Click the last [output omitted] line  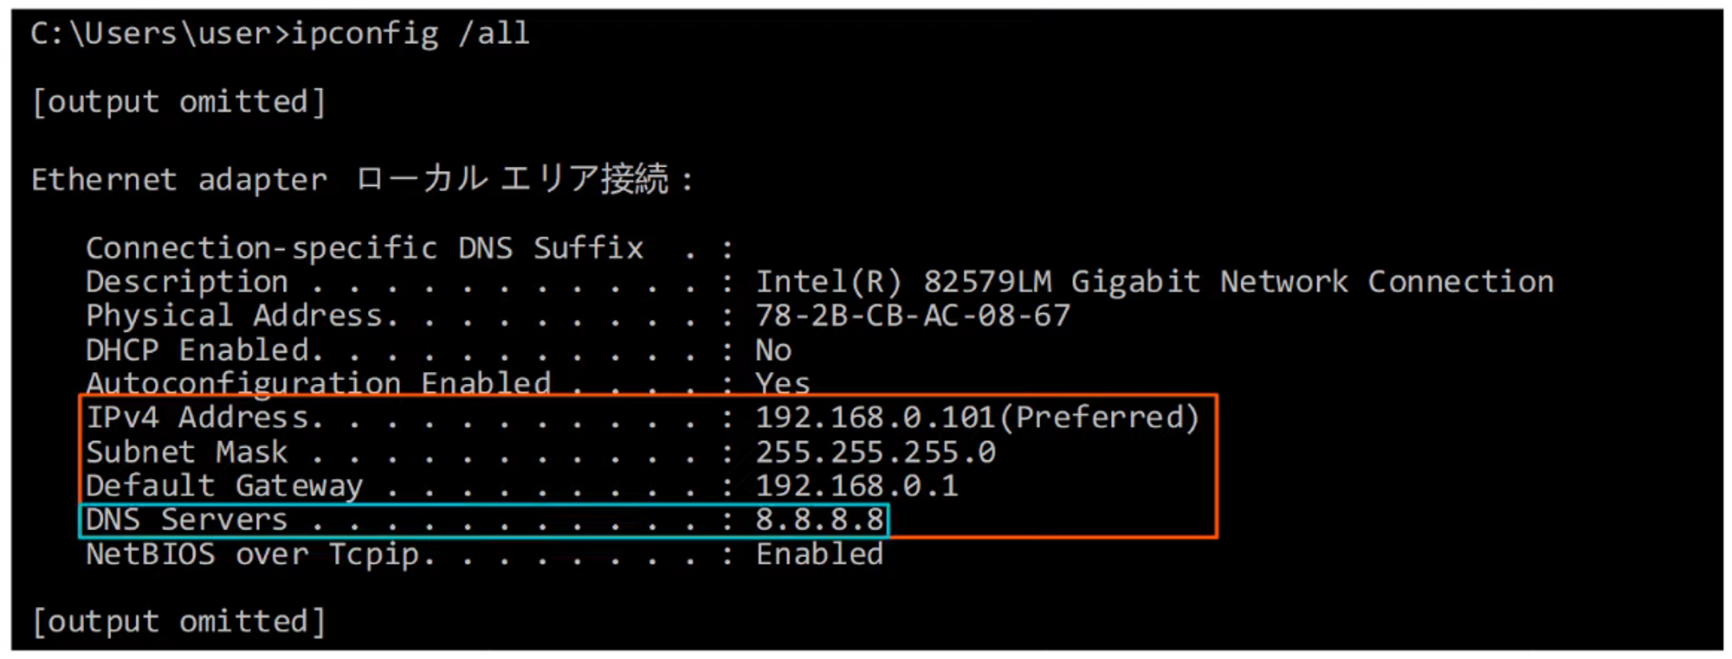(178, 622)
